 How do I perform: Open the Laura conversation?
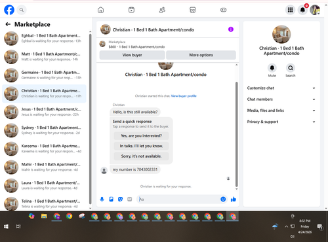click(x=44, y=185)
